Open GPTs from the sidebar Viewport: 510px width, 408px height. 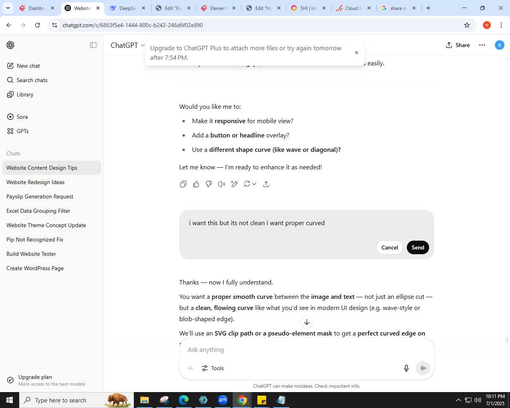click(52, 131)
